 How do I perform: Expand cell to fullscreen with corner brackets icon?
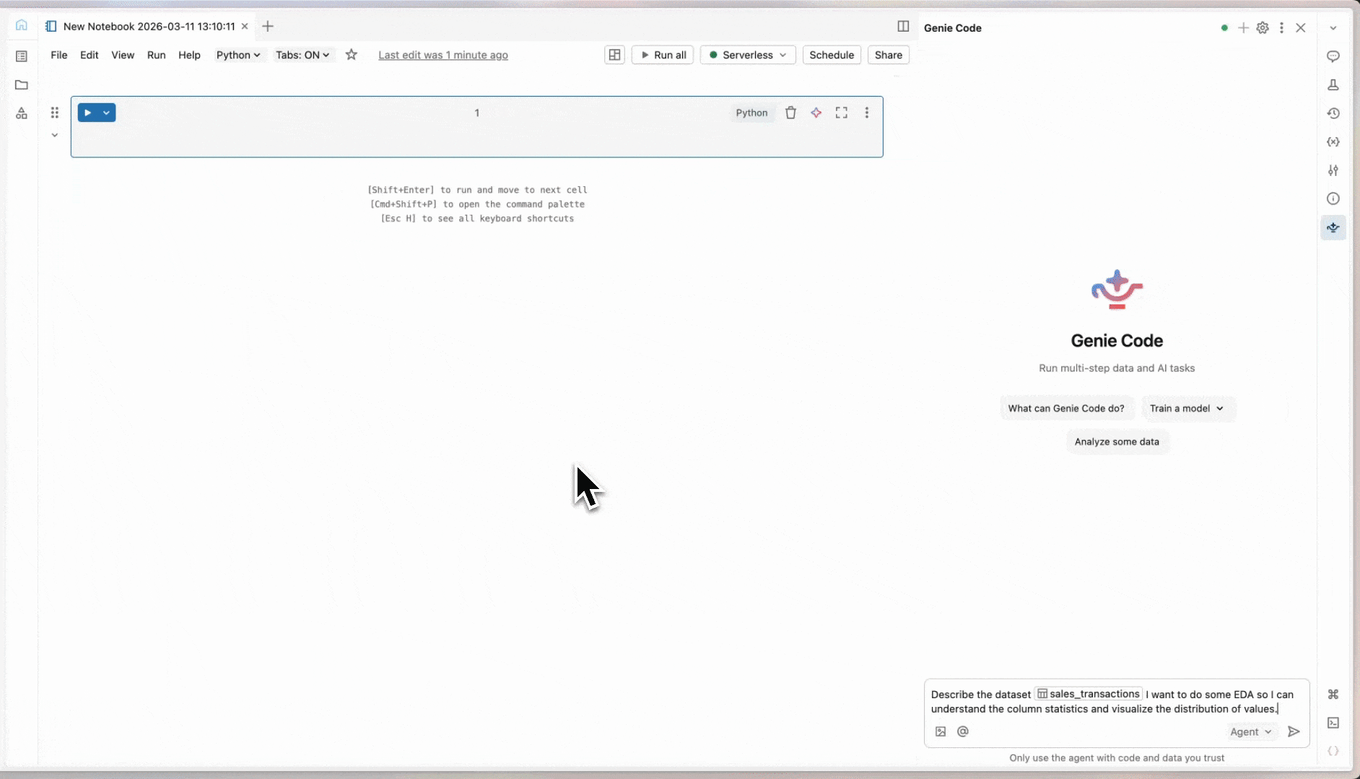[841, 113]
